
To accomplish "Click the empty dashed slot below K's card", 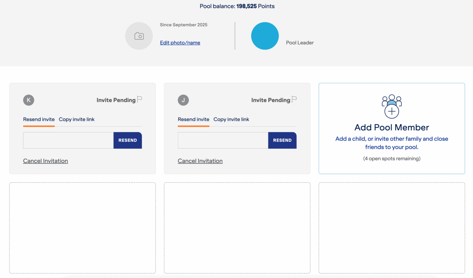I will 82,228.
